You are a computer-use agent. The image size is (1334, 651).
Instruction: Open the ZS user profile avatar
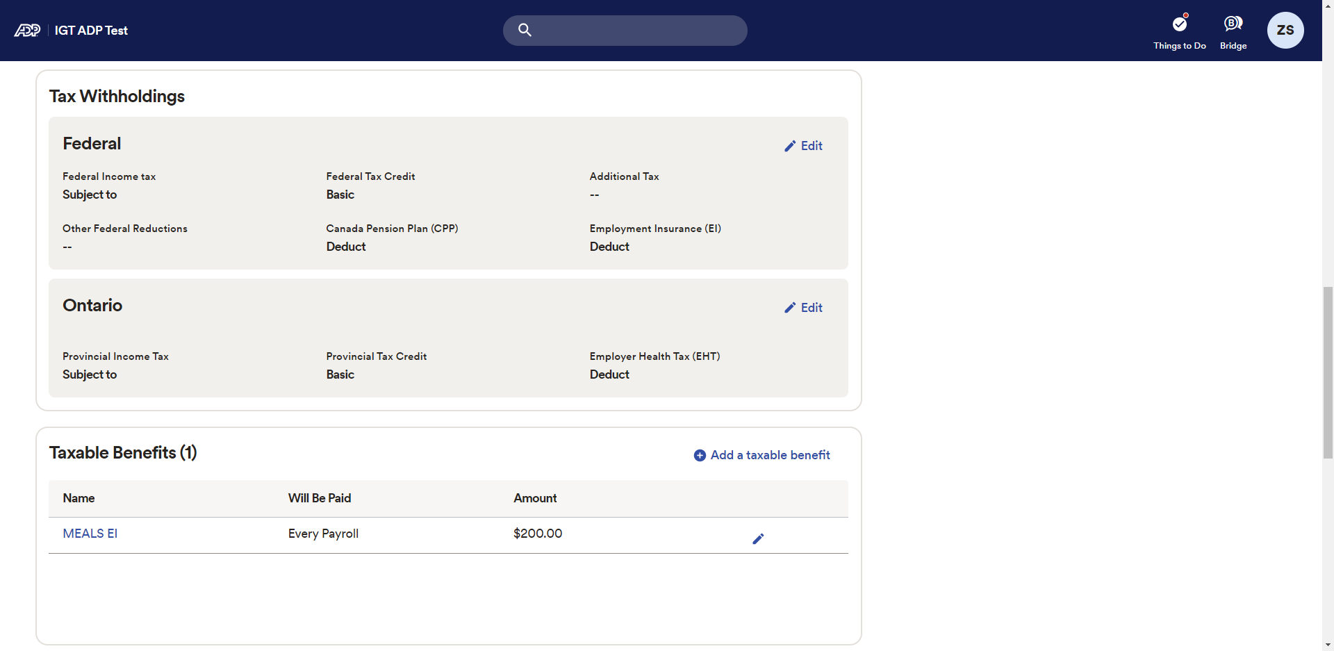click(x=1285, y=31)
